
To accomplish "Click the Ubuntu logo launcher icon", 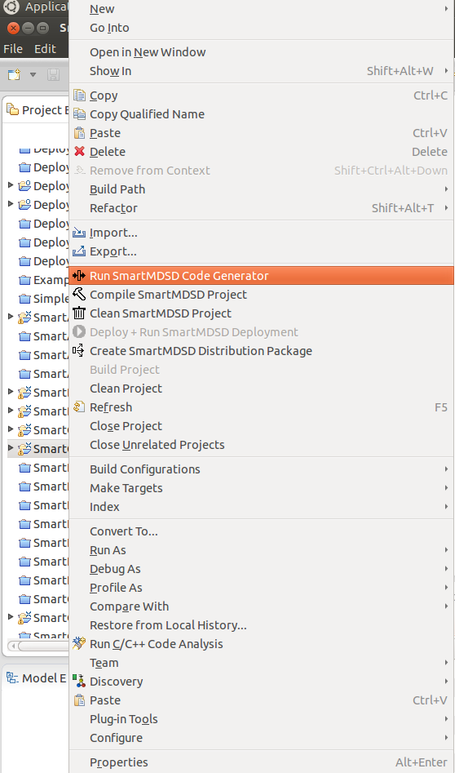I will [x=11, y=7].
